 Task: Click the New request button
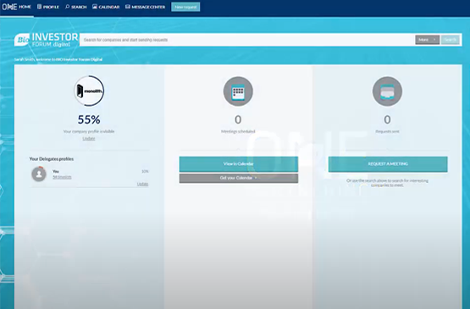click(185, 7)
